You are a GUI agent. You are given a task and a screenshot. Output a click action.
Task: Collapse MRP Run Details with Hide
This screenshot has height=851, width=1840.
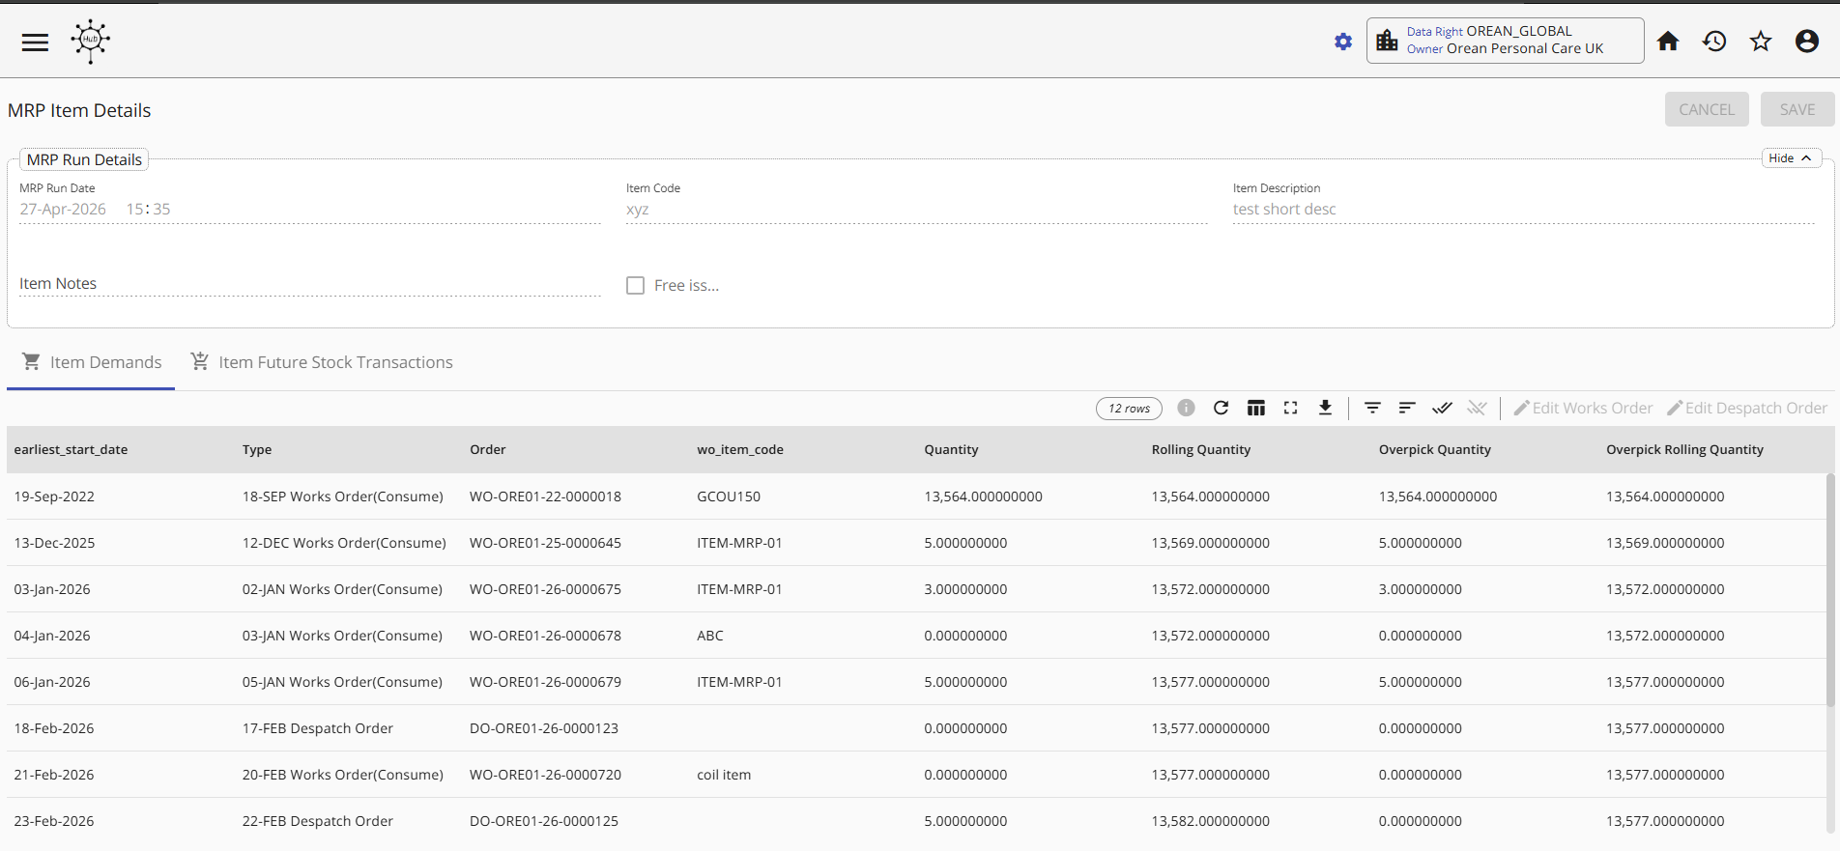click(x=1792, y=158)
